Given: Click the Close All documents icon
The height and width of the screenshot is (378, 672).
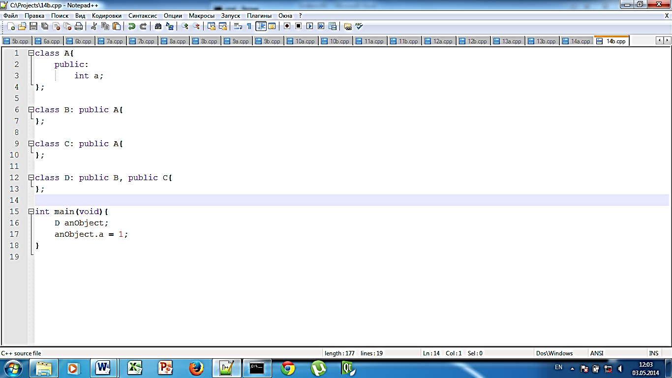Looking at the screenshot, I should click(x=67, y=26).
